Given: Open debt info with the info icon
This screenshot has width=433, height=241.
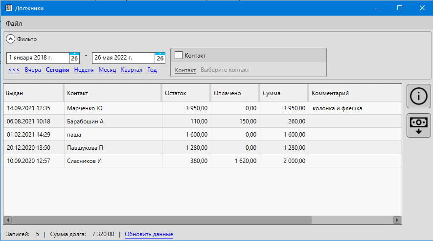Looking at the screenshot, I should click(x=419, y=96).
